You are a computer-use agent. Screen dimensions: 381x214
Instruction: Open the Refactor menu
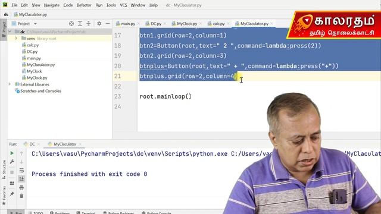(84, 5)
